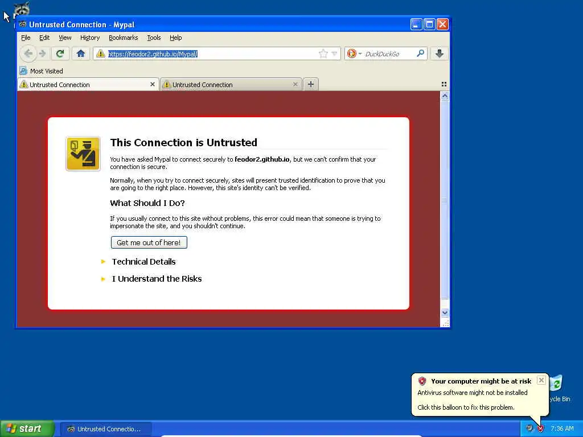Go forward with the Forward arrow button
This screenshot has height=437, width=583.
click(x=42, y=54)
